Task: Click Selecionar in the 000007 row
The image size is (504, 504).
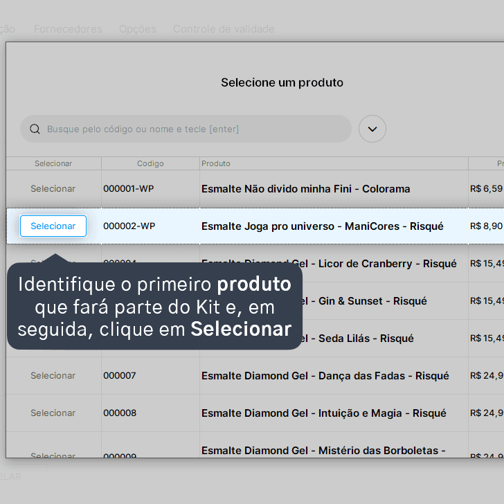Action: (53, 375)
